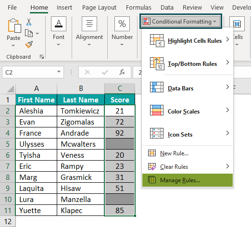The image size is (251, 227).
Task: Click the Paste clipboard icon
Action: [x=14, y=25]
